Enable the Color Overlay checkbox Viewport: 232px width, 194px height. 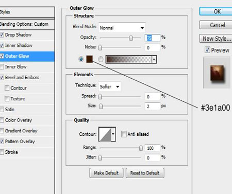tap(2, 120)
